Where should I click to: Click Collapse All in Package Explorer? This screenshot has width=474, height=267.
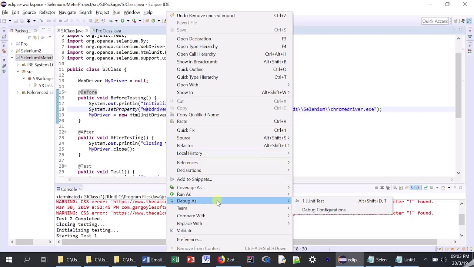(29, 37)
